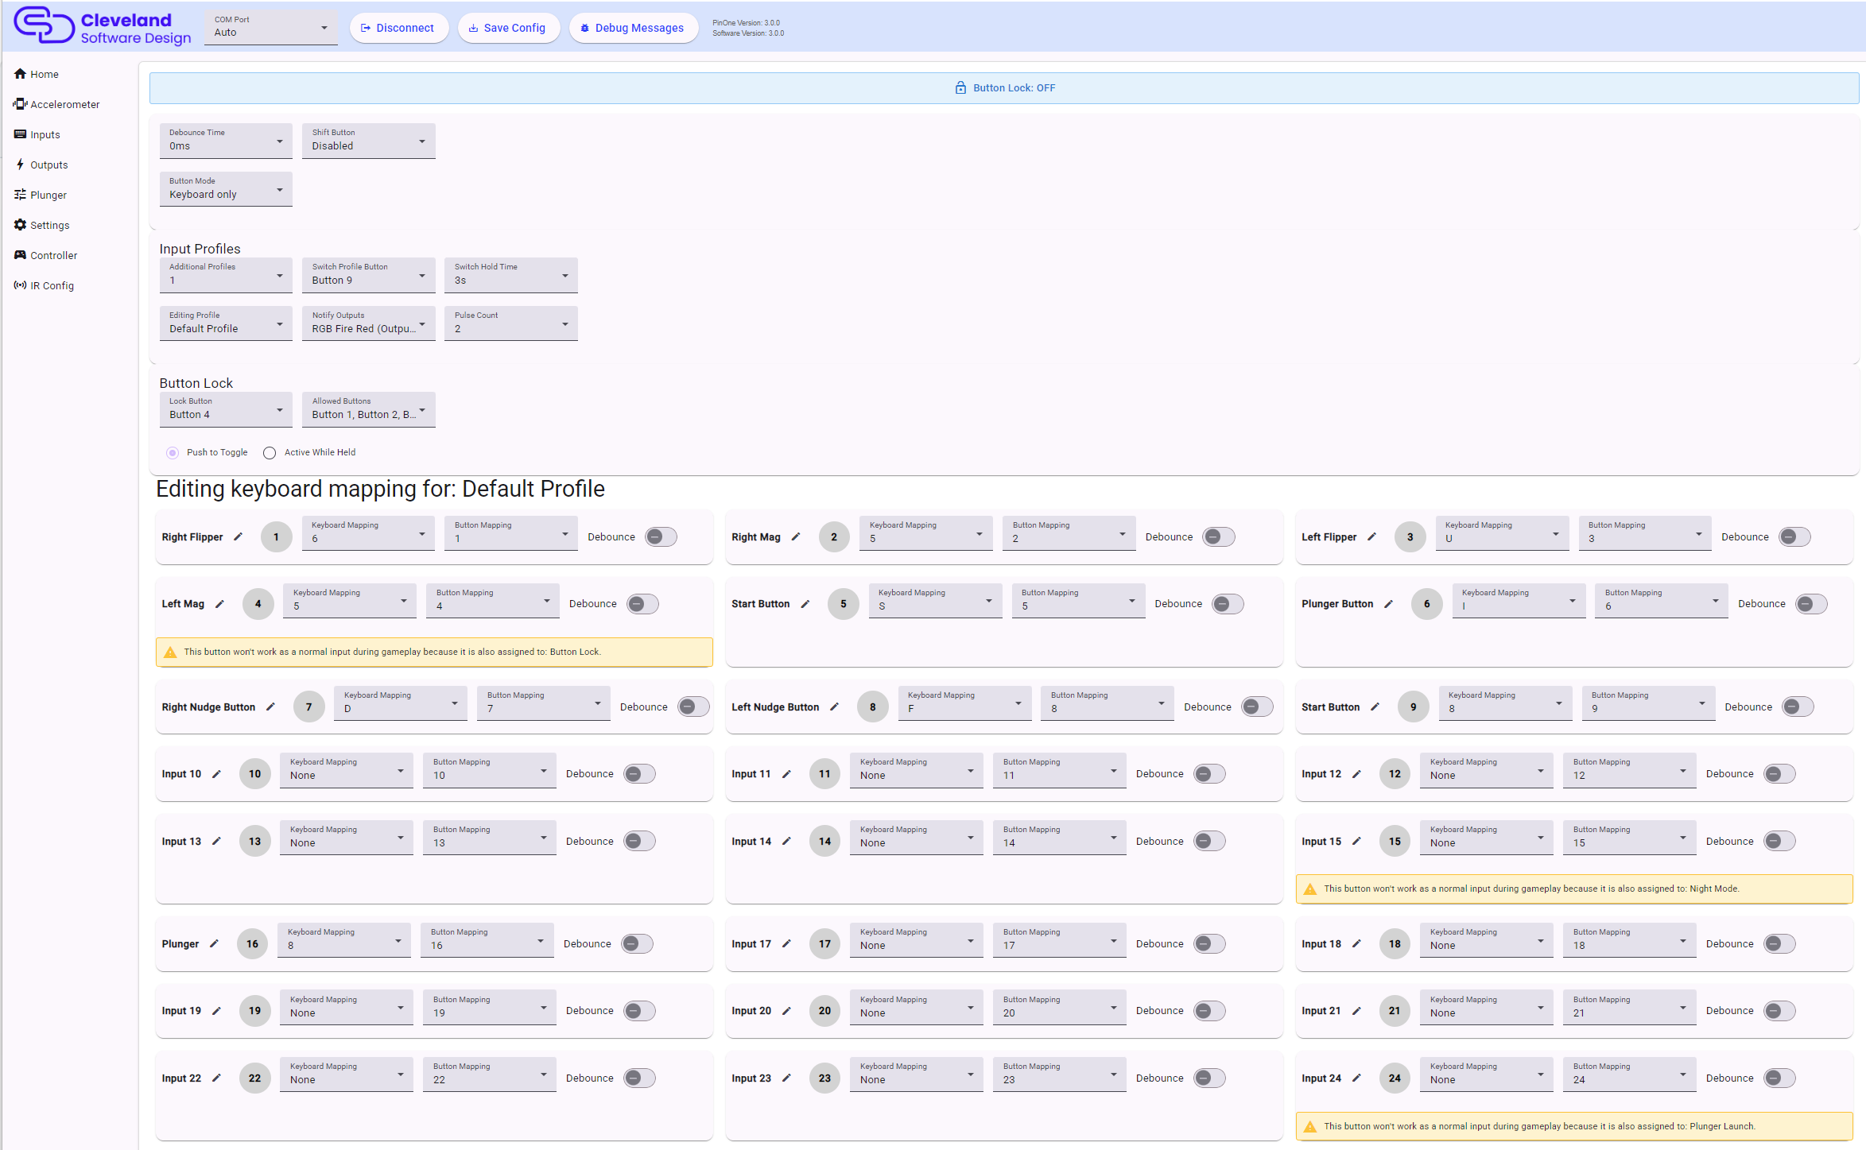Click the pencil icon next to Left Mag
Image resolution: width=1866 pixels, height=1150 pixels.
click(x=219, y=604)
